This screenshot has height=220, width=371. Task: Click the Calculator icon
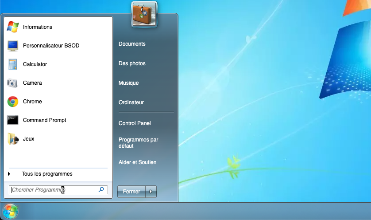click(x=13, y=64)
